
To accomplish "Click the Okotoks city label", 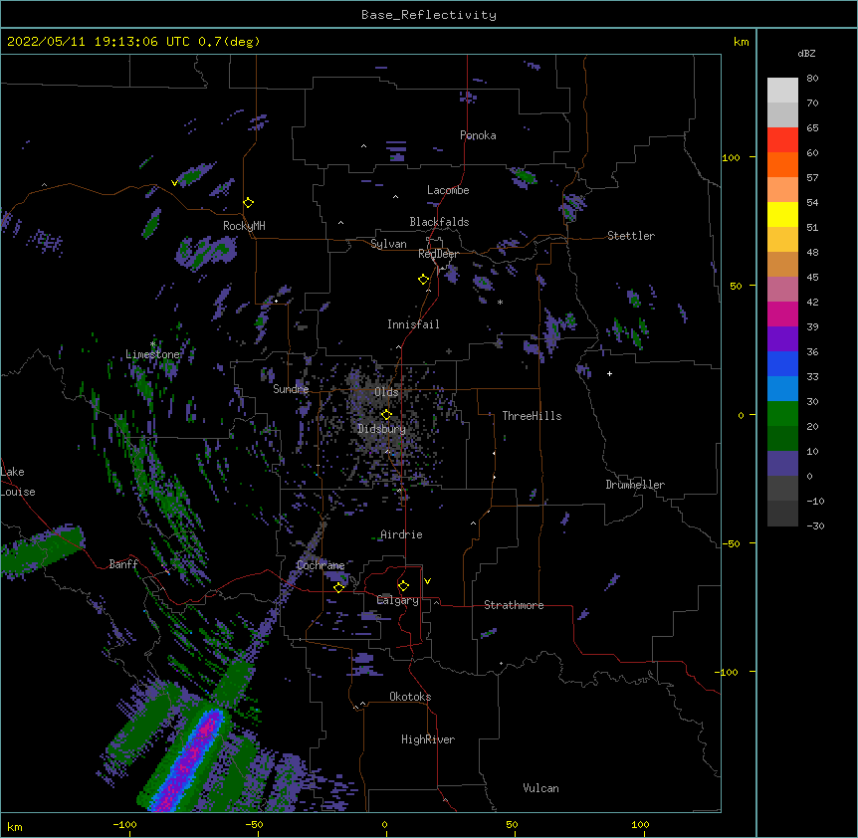I will pyautogui.click(x=410, y=697).
